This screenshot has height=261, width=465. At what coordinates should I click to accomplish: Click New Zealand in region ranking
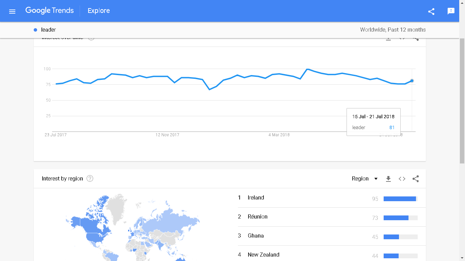pyautogui.click(x=263, y=255)
